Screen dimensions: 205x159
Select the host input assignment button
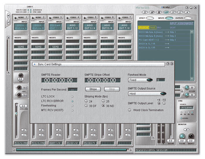tap(153, 27)
